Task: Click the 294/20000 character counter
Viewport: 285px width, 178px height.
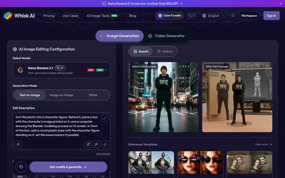Action: (103, 154)
